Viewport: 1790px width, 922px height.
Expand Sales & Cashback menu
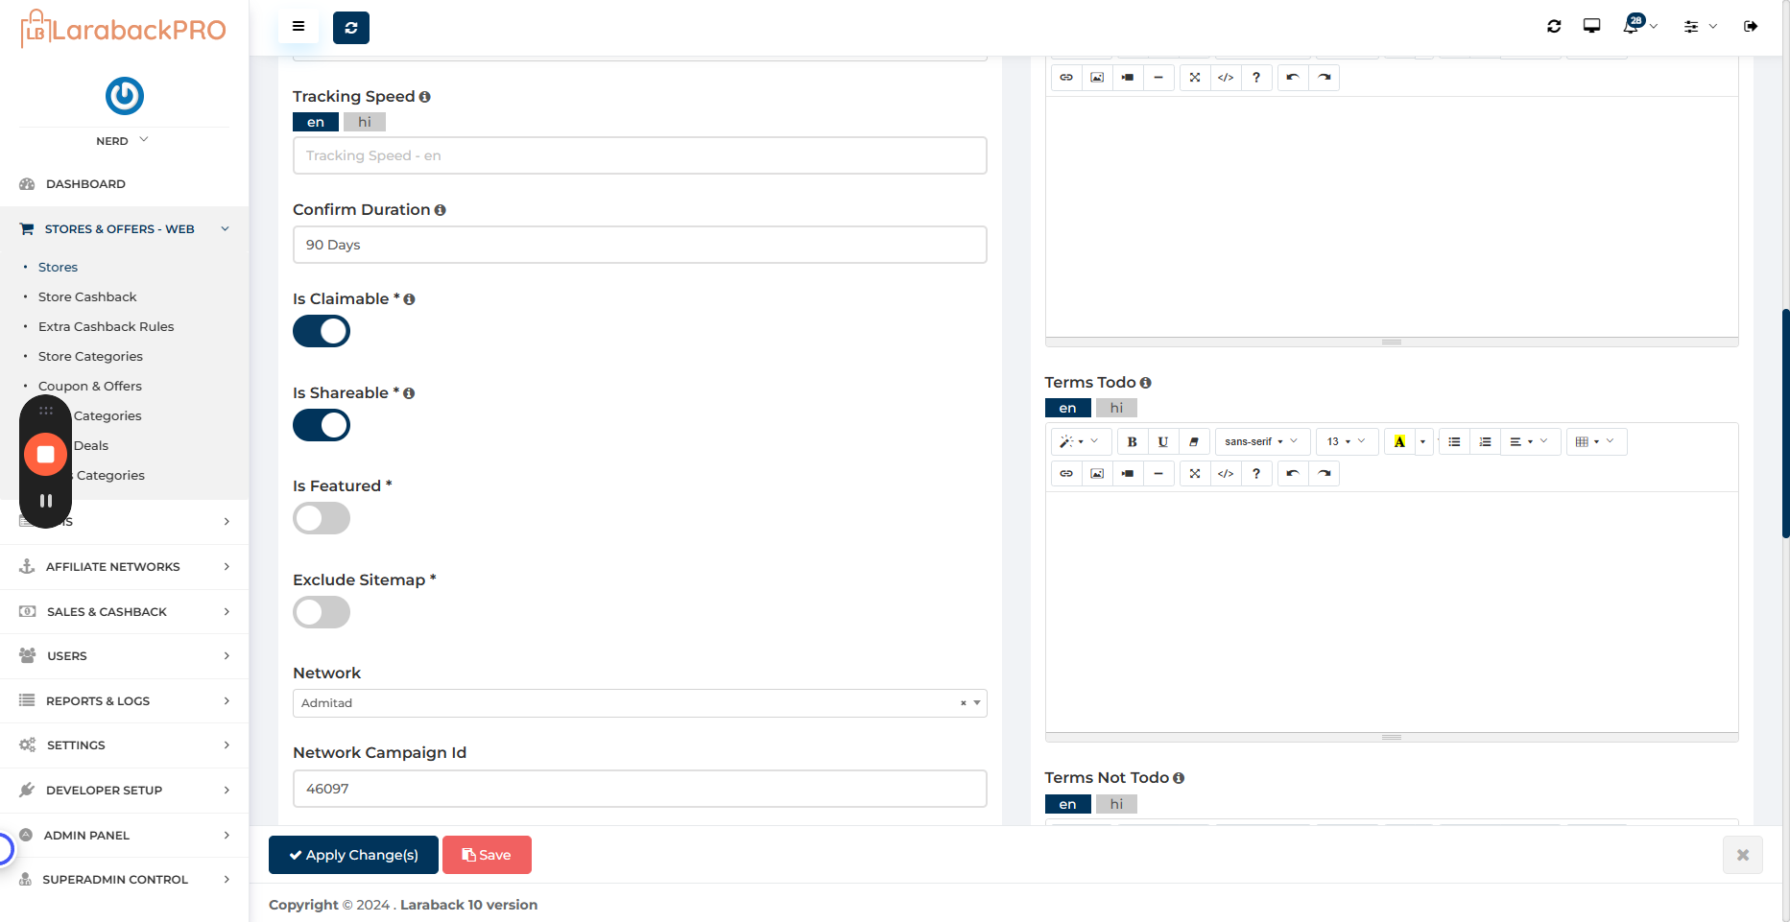(125, 612)
